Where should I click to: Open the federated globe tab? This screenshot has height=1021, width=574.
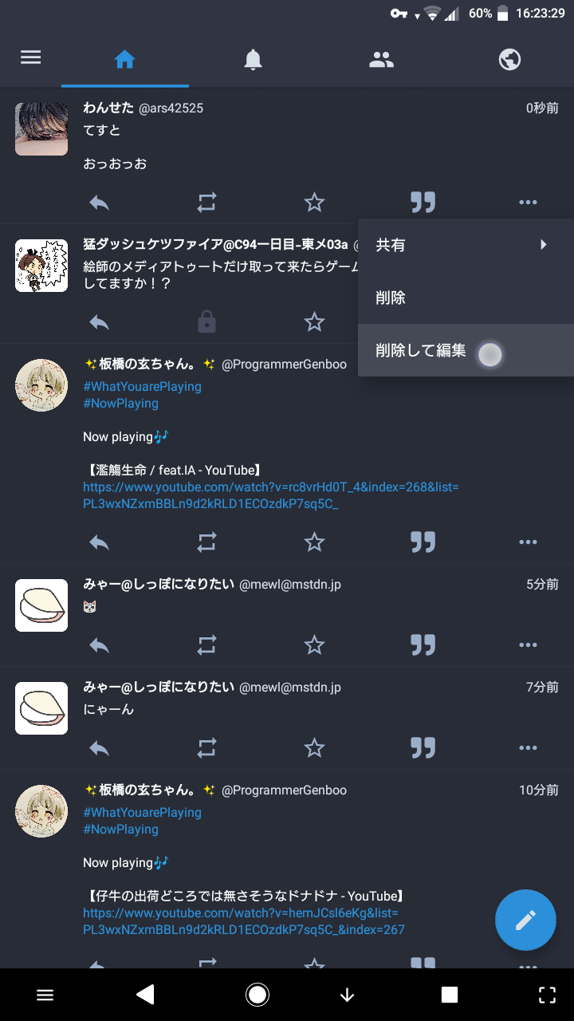pos(509,59)
